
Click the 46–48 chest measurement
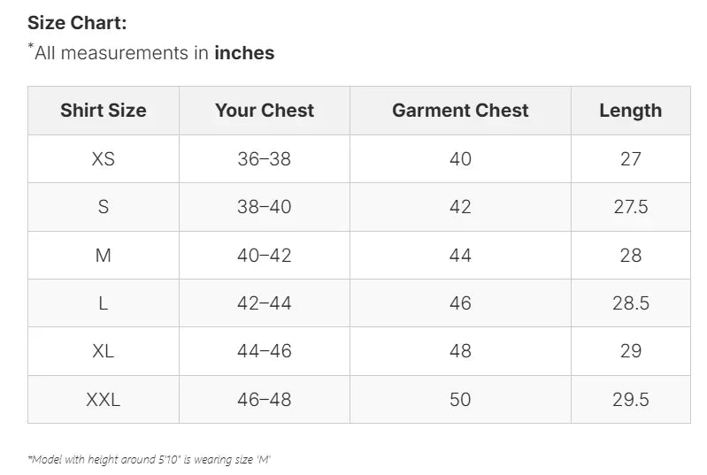[265, 400]
